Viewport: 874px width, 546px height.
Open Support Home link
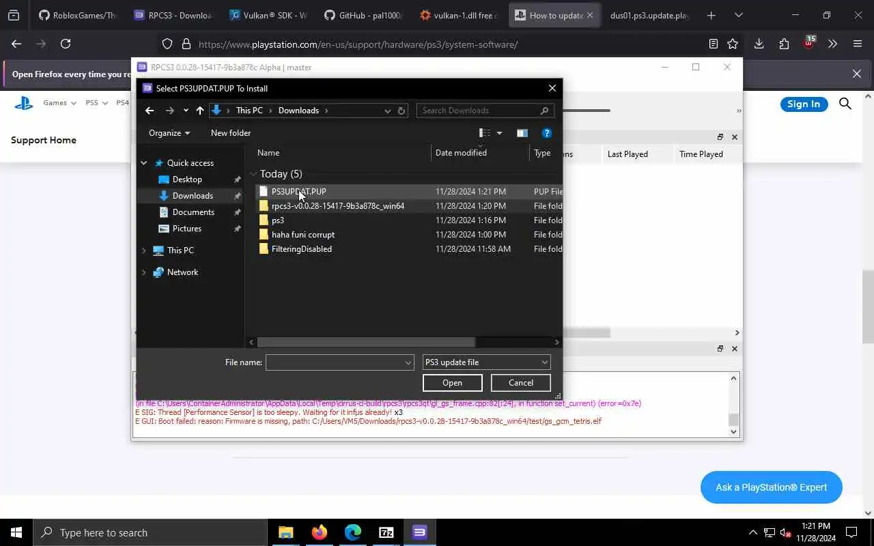tap(44, 140)
